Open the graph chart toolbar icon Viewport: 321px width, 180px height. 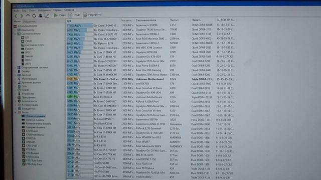point(47,15)
